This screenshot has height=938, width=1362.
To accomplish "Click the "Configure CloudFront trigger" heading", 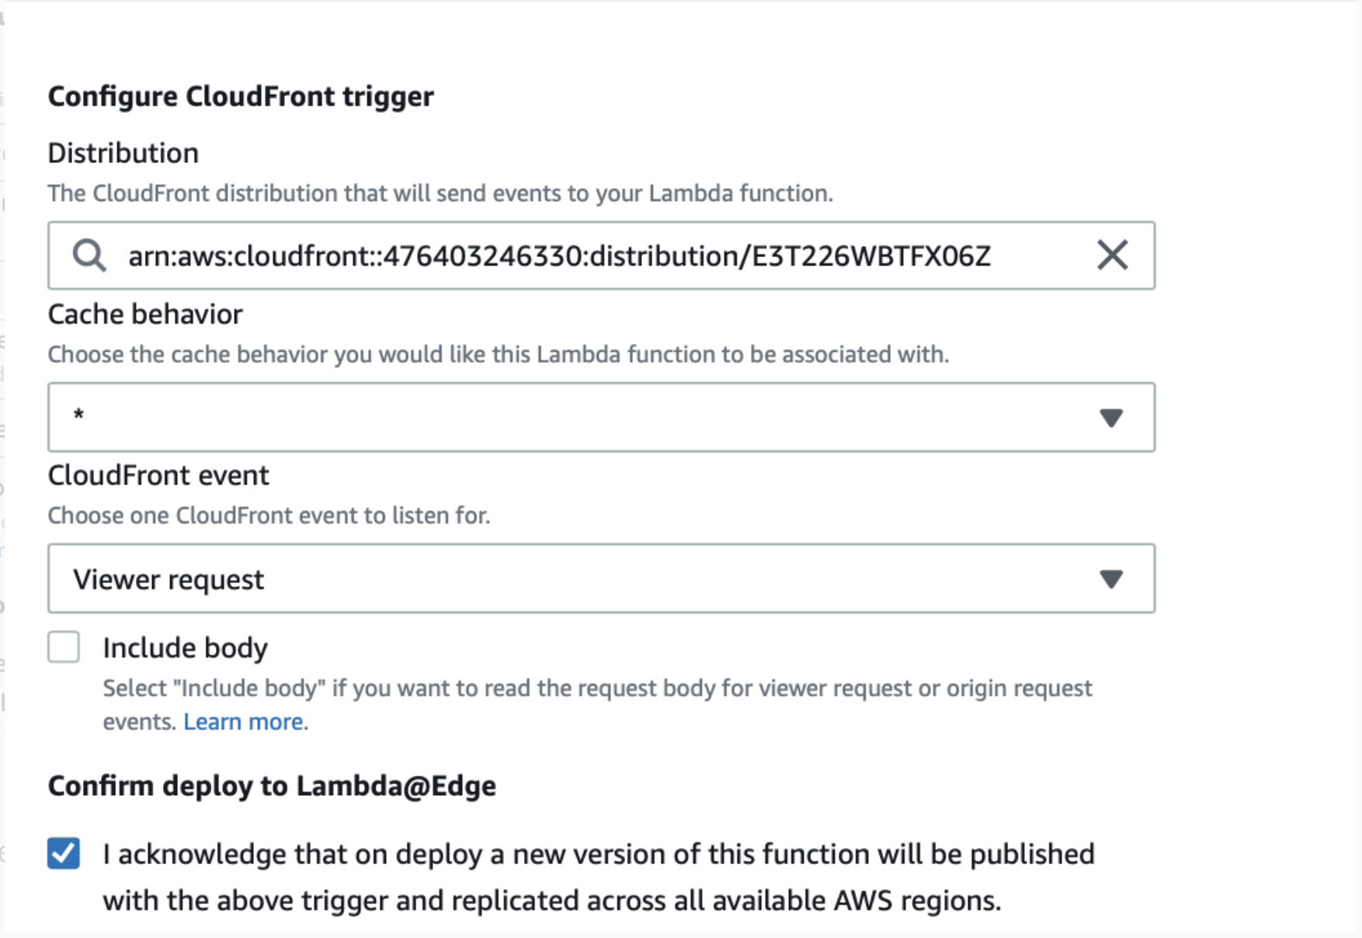I will click(x=241, y=96).
